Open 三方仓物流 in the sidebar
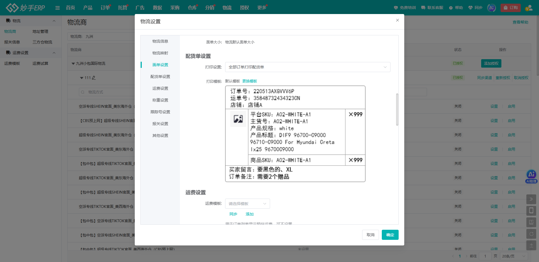This screenshot has height=262, width=539. pos(42,42)
